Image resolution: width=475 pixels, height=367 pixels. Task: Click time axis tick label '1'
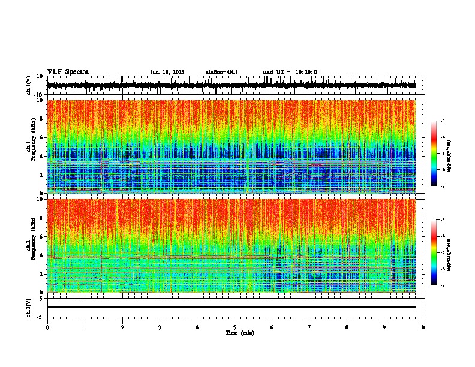(85, 327)
